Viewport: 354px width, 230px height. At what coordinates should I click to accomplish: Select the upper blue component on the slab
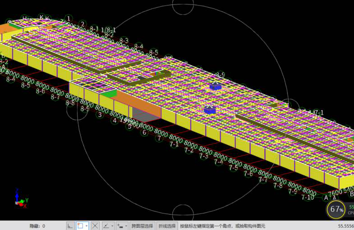(216, 86)
